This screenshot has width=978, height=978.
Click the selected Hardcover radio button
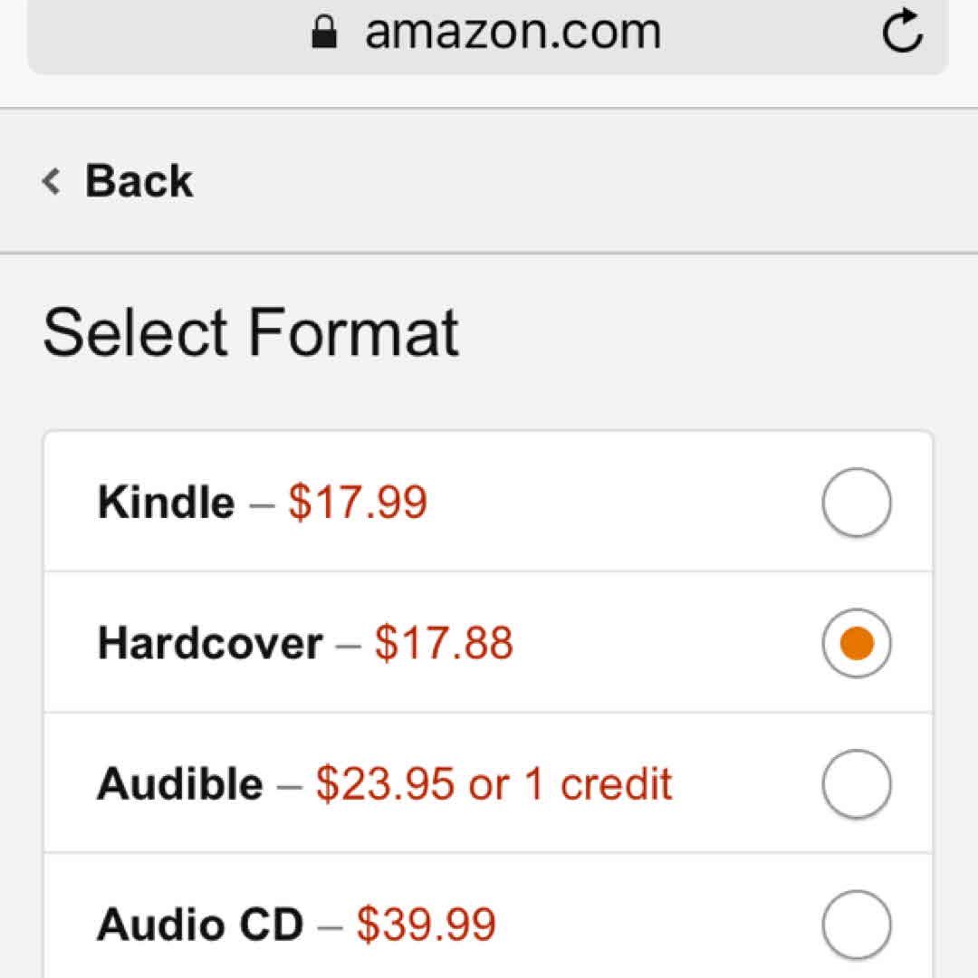pos(856,643)
